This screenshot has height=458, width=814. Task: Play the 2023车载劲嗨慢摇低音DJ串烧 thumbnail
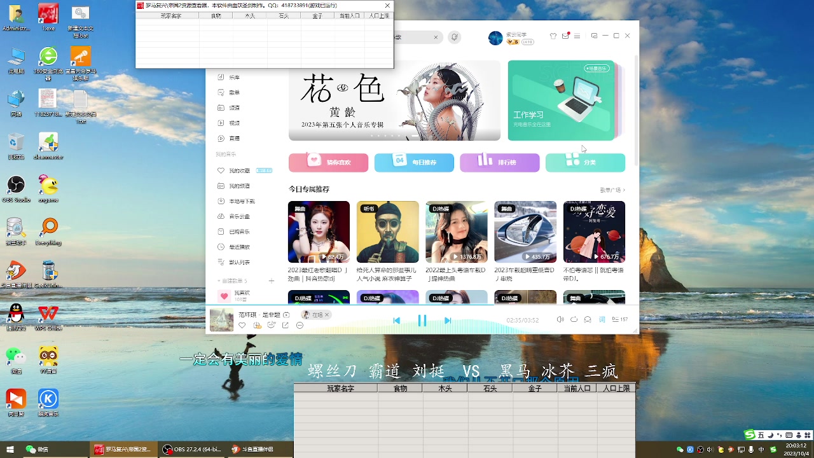point(525,232)
